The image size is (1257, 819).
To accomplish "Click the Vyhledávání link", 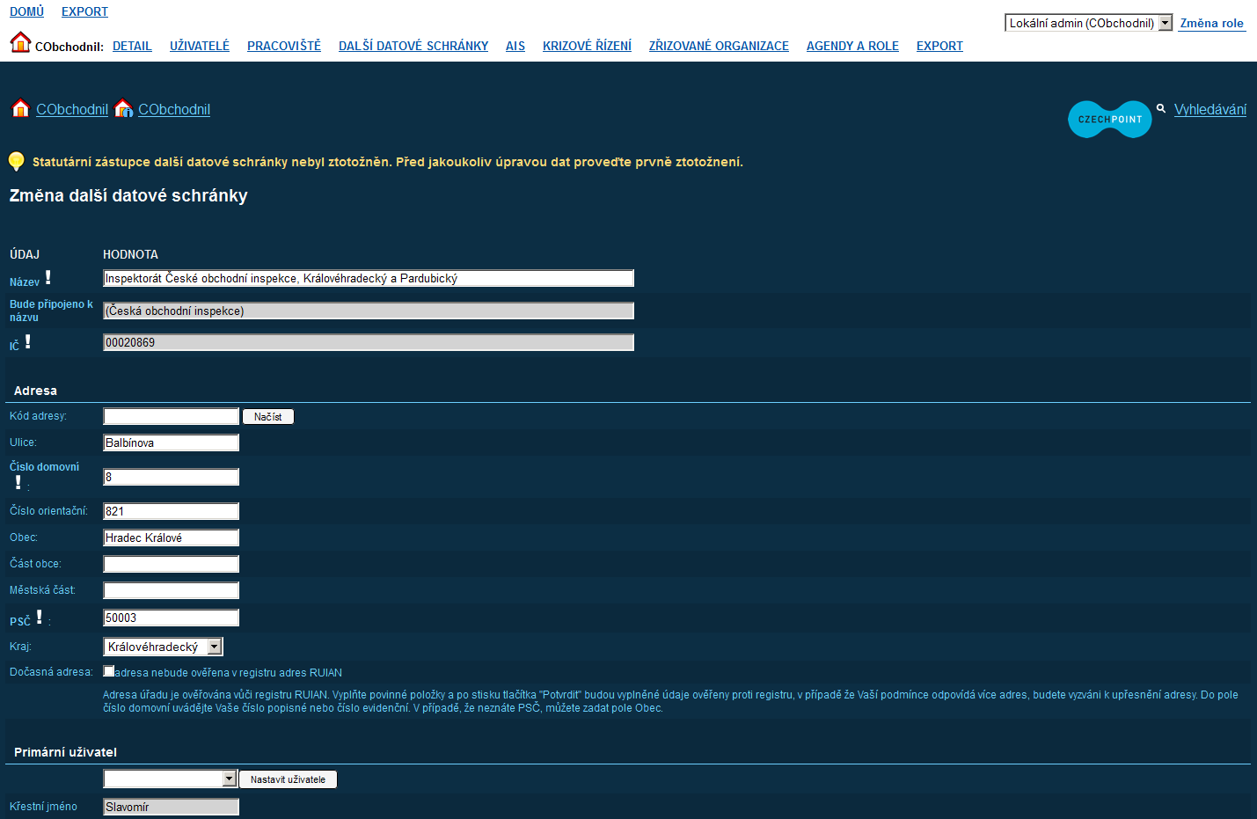I will coord(1210,109).
